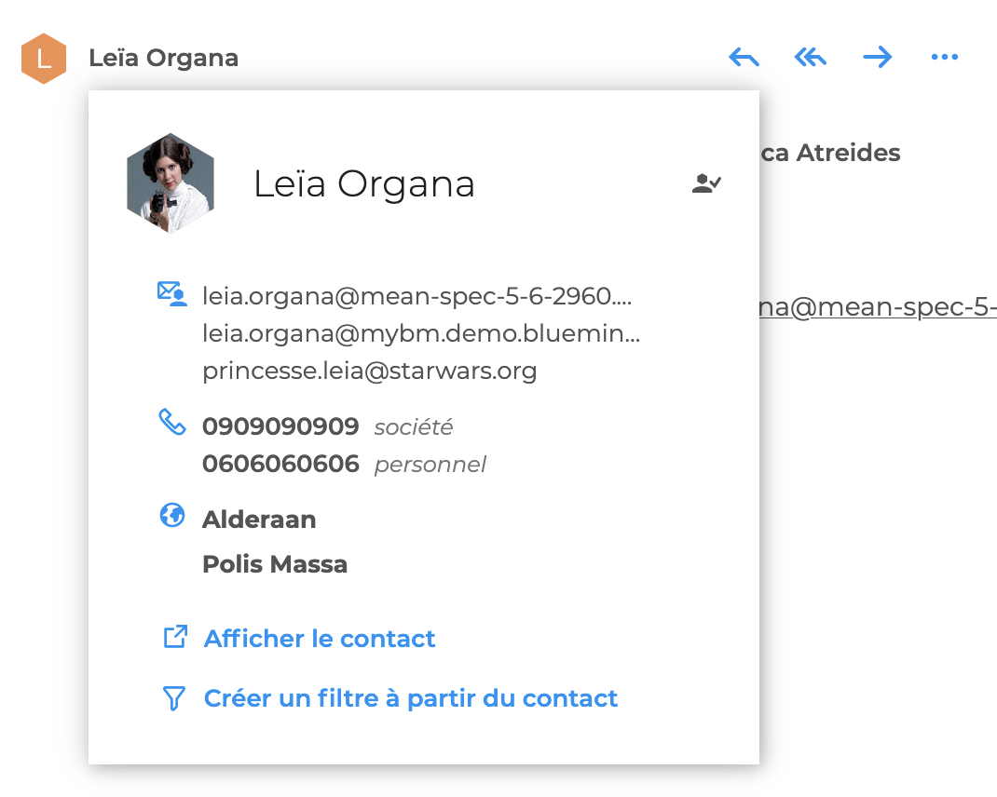This screenshot has height=797, width=997.
Task: Click the personnel phone number 0606060606
Action: click(280, 464)
